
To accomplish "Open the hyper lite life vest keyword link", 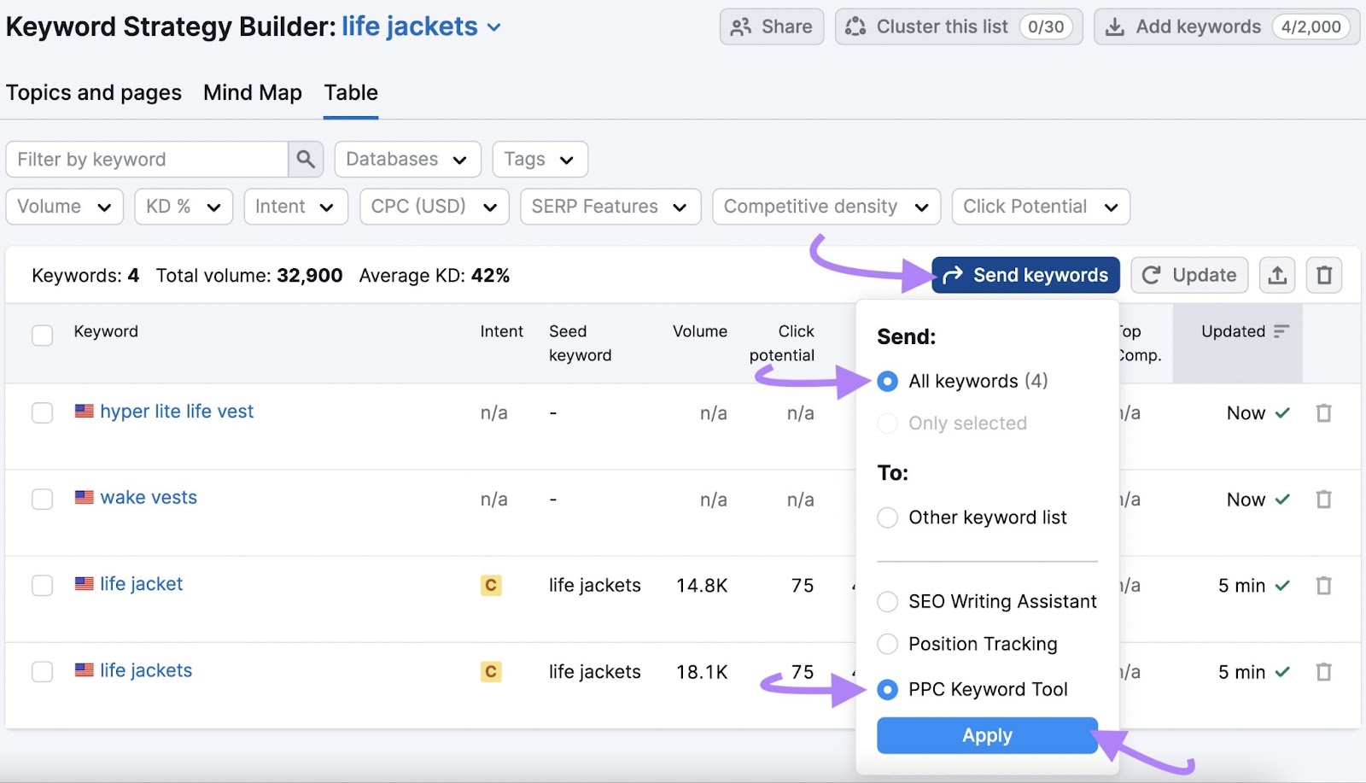I will pyautogui.click(x=177, y=411).
